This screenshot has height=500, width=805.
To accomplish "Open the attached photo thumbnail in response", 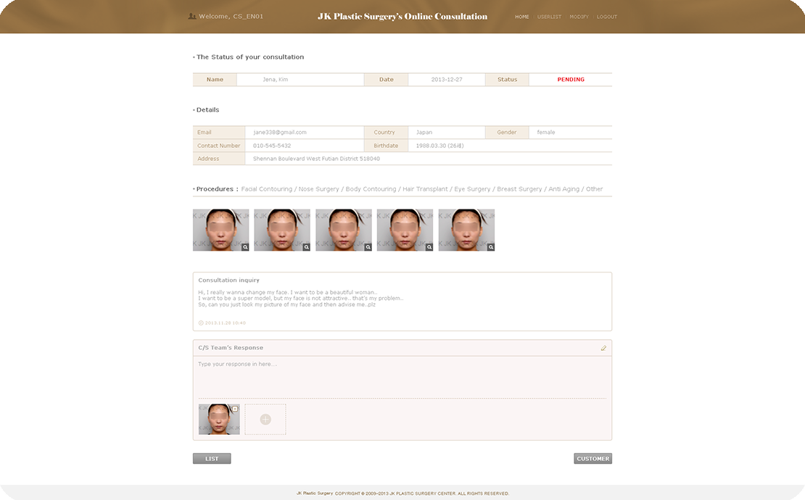I will [219, 420].
